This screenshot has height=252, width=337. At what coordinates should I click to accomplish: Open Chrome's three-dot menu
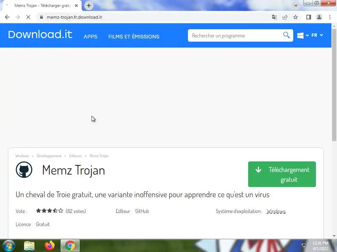[x=330, y=17]
